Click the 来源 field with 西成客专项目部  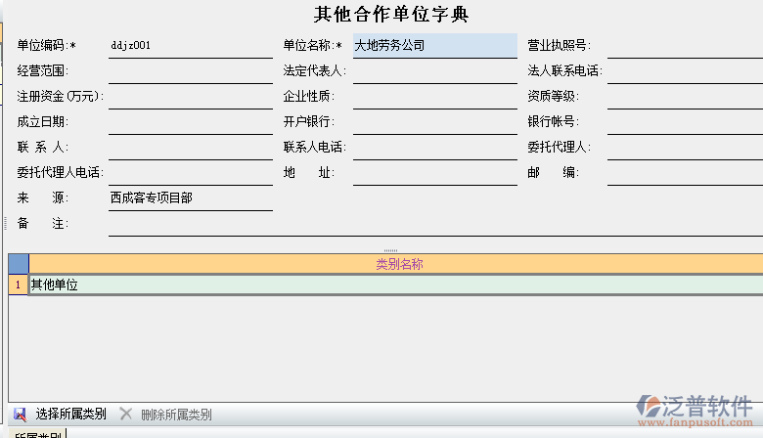[191, 198]
